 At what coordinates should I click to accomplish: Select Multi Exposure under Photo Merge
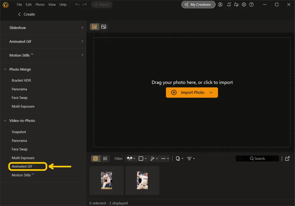(23, 106)
